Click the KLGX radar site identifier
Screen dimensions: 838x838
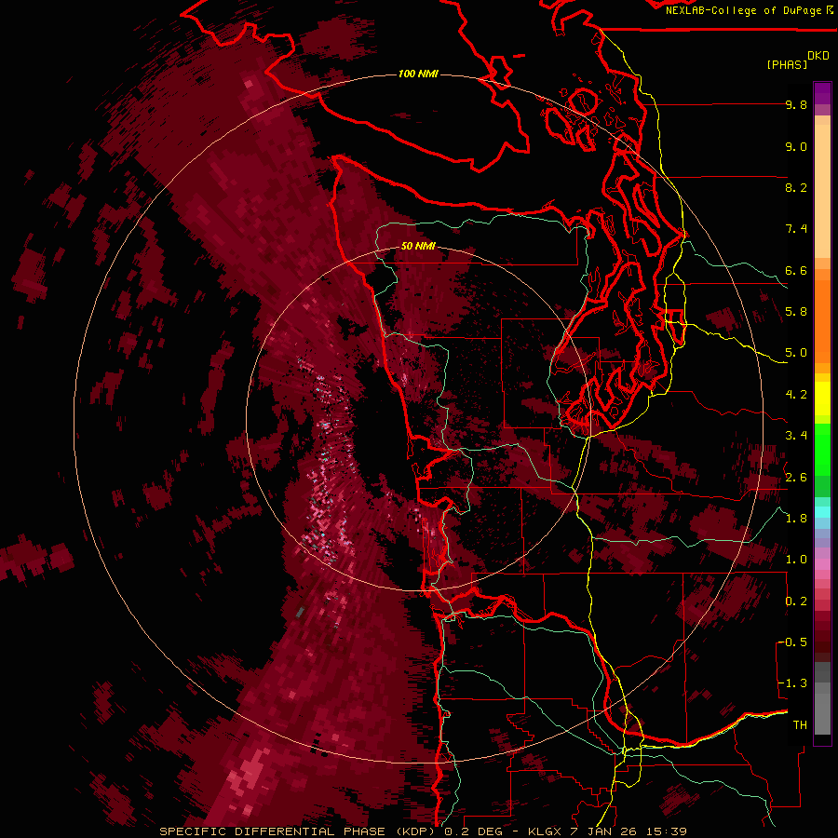pos(545,831)
